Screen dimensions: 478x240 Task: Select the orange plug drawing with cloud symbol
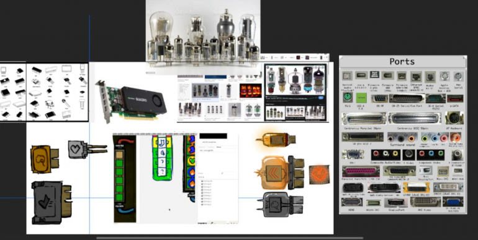(45, 159)
